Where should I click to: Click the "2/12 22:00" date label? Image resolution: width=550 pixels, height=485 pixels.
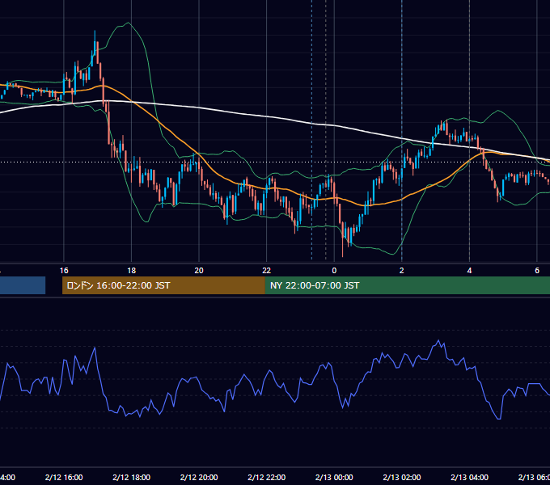(x=267, y=477)
